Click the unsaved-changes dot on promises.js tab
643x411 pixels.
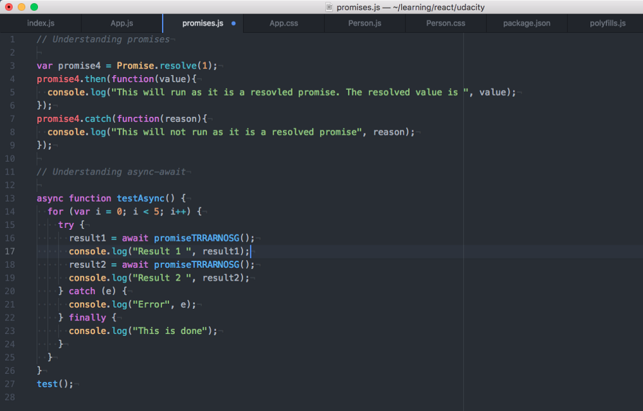point(233,22)
